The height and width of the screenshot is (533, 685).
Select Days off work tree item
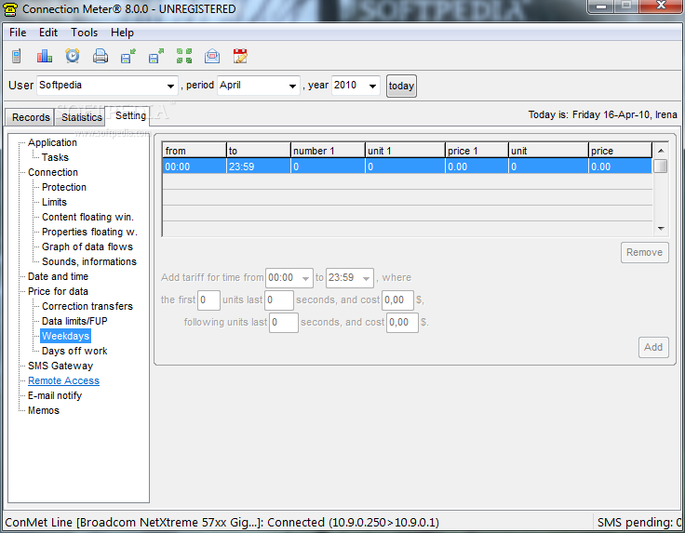point(74,351)
